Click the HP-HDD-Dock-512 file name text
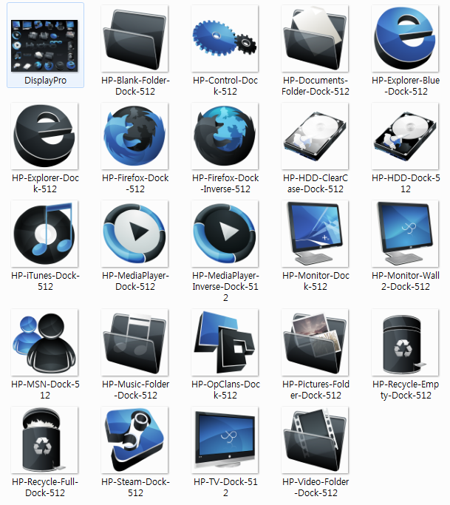 point(406,183)
